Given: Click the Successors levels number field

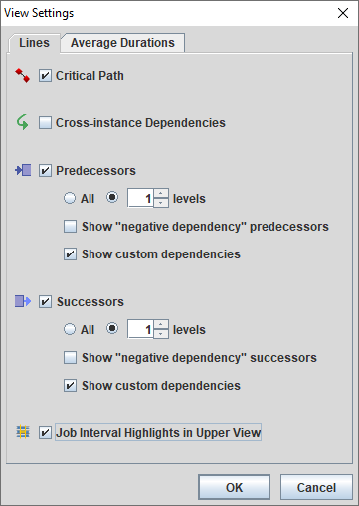Looking at the screenshot, I should point(140,329).
